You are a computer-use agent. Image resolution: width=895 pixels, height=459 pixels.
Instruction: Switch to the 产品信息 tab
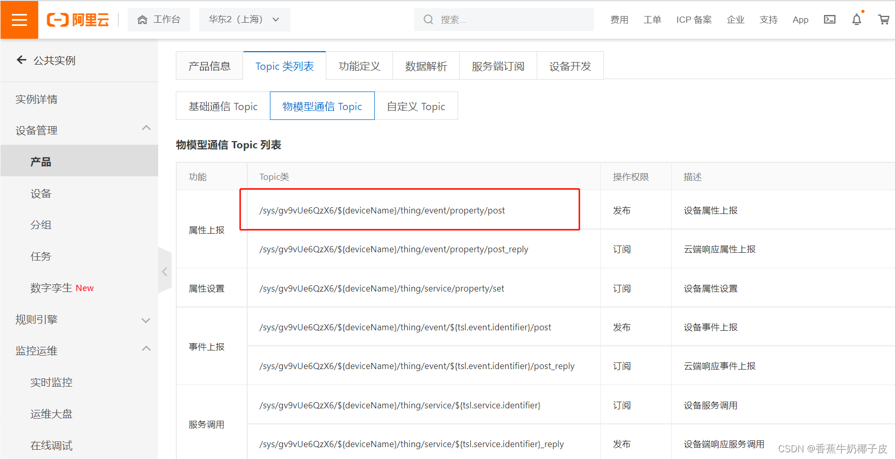(209, 66)
